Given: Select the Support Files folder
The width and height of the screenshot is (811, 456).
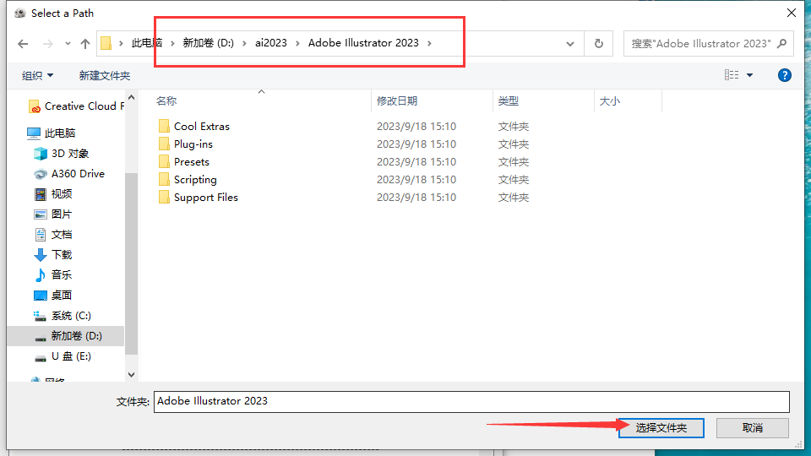Looking at the screenshot, I should click(206, 198).
